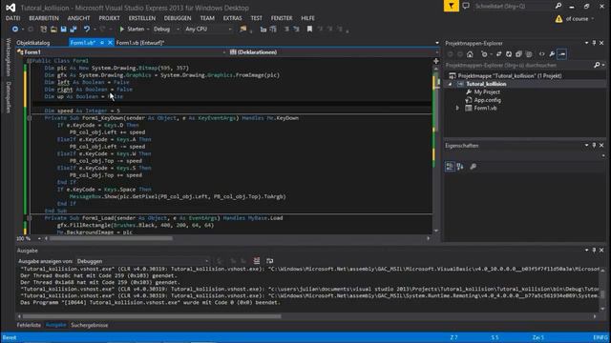
Task: Click the code editor vertical scrollbar thumb
Action: (x=435, y=103)
